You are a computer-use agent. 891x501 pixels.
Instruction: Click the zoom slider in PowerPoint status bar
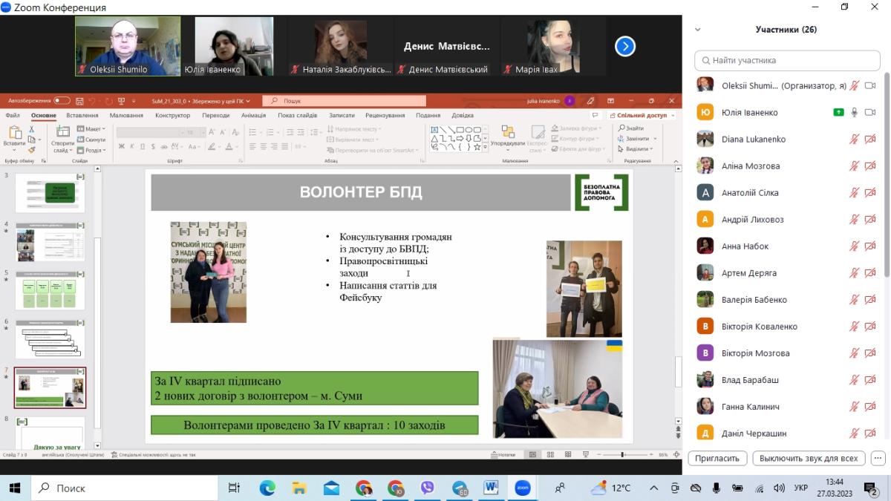pos(622,454)
